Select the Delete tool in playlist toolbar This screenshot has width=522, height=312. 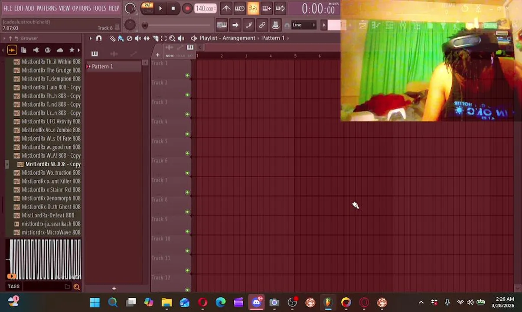pyautogui.click(x=129, y=38)
